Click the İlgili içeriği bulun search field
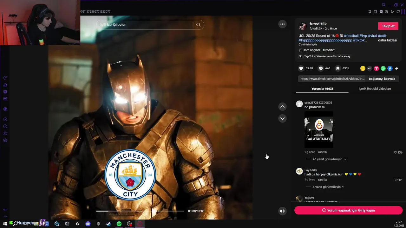The height and width of the screenshot is (228, 406). point(145,25)
